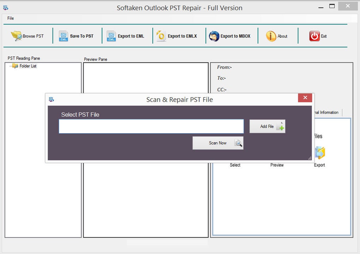
Task: Minimize the Softaken main window
Action: [x=321, y=7]
